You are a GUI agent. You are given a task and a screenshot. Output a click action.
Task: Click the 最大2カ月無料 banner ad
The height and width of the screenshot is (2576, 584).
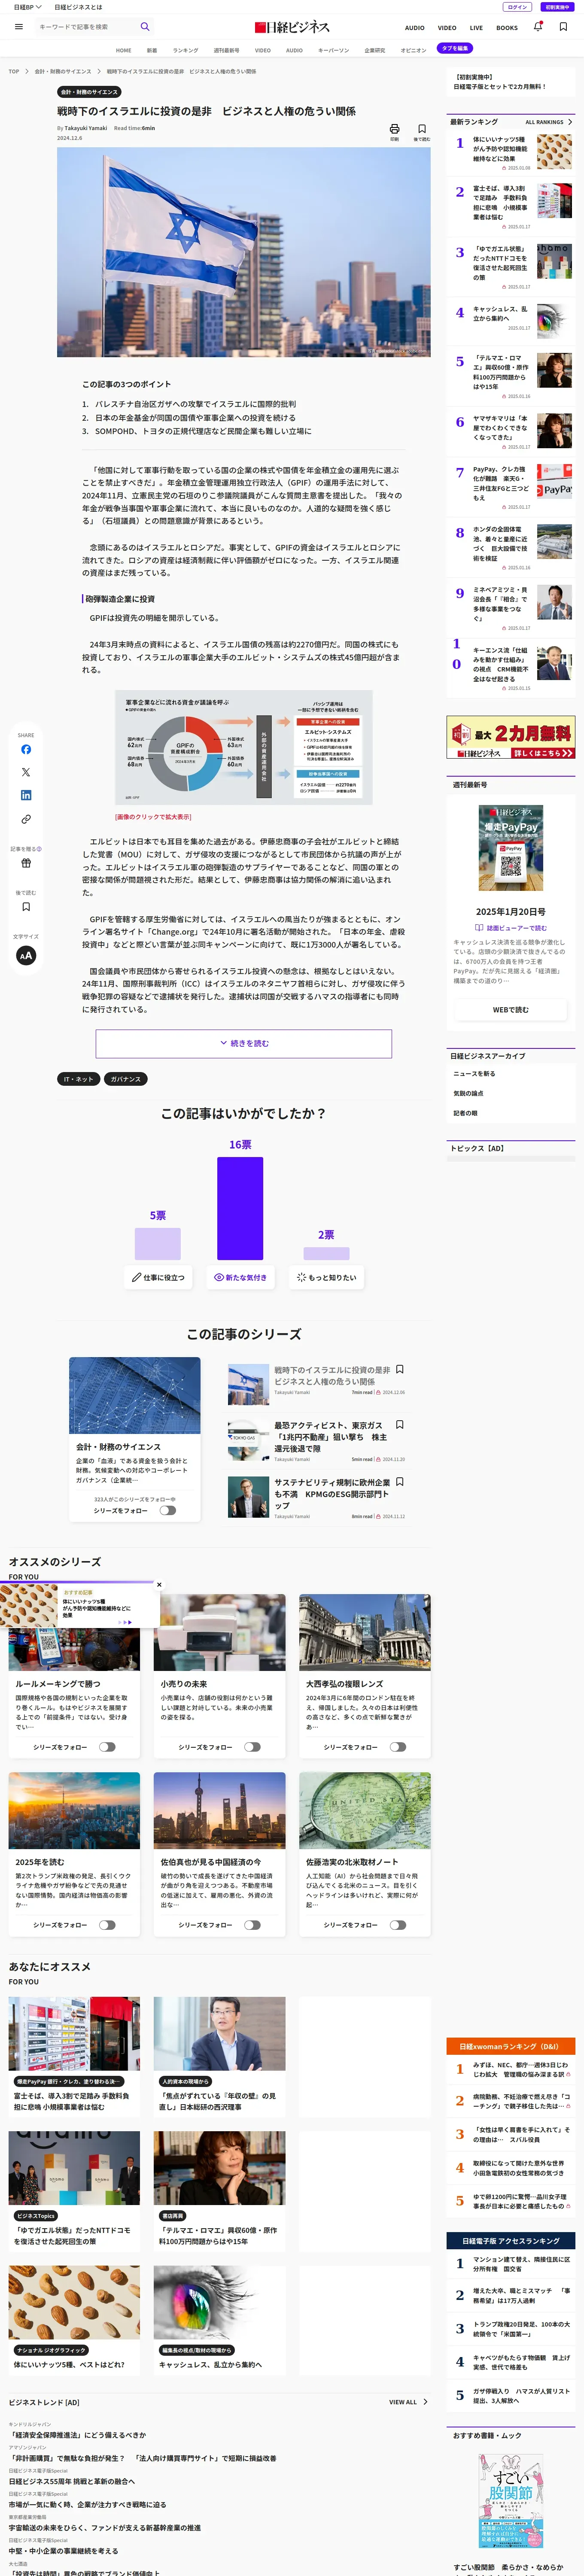click(511, 737)
